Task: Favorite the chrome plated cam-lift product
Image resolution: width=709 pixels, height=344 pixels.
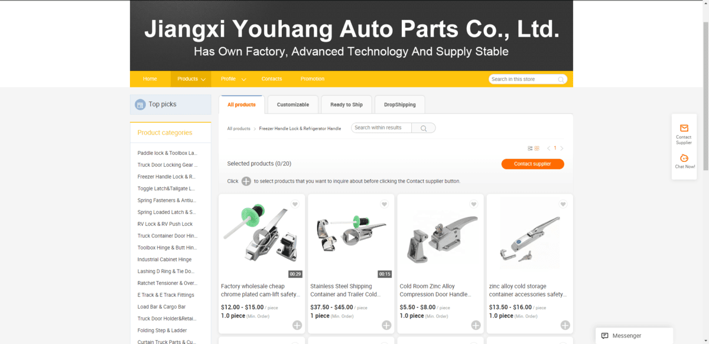Action: [295, 205]
